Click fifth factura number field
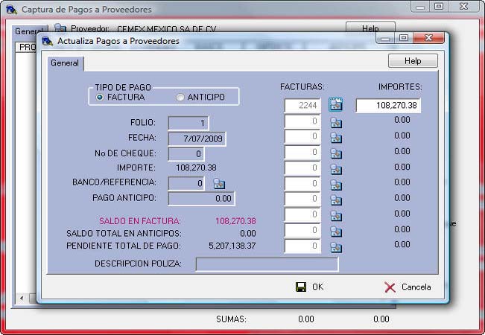The height and width of the screenshot is (335, 485). 302,168
